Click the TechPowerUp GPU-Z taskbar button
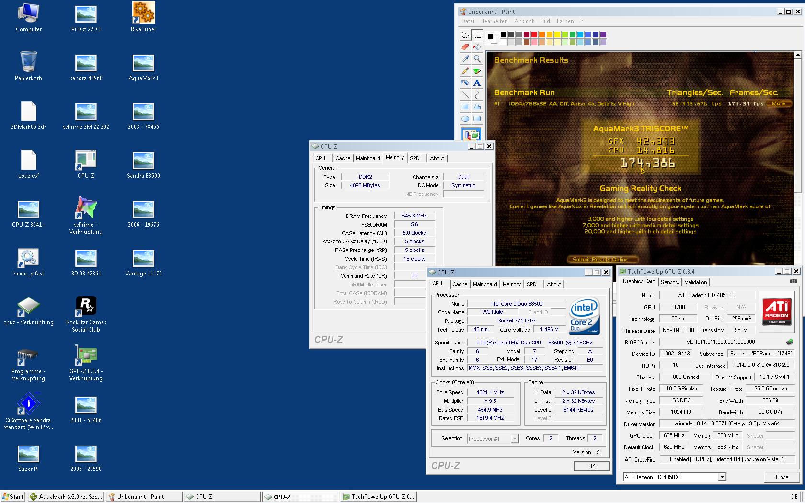 [x=378, y=497]
